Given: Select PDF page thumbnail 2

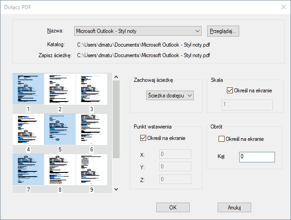Looking at the screenshot, I should coord(60,89).
